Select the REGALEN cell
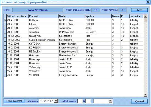The height and width of the screenshot is (107, 151). tap(44, 51)
